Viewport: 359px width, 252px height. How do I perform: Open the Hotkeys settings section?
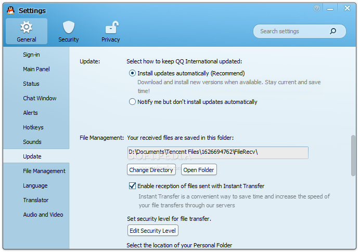(33, 127)
